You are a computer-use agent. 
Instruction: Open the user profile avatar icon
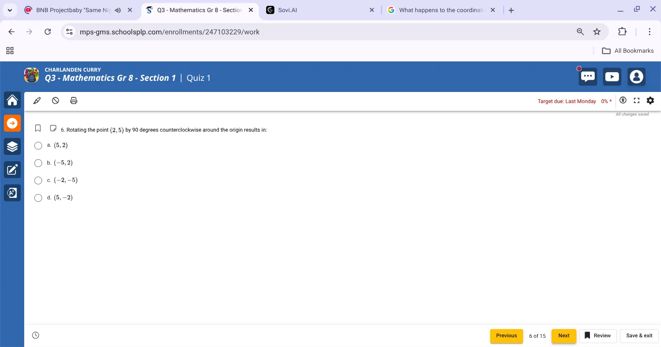tap(636, 77)
